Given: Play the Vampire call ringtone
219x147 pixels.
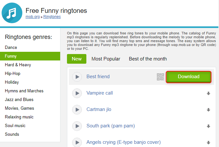Looking at the screenshot, I should (x=77, y=93).
